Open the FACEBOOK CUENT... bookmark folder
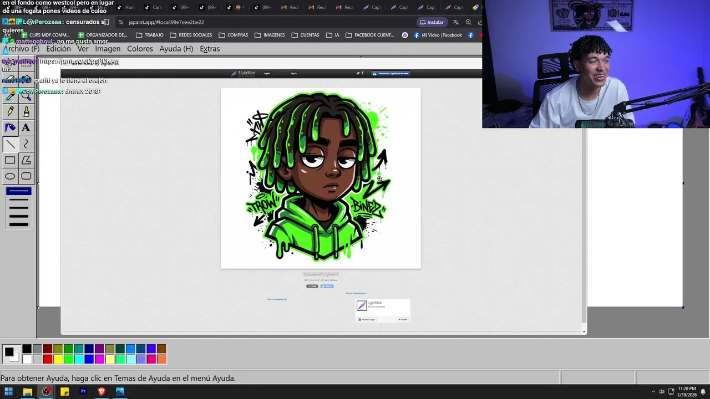This screenshot has width=710, height=399. (x=370, y=35)
